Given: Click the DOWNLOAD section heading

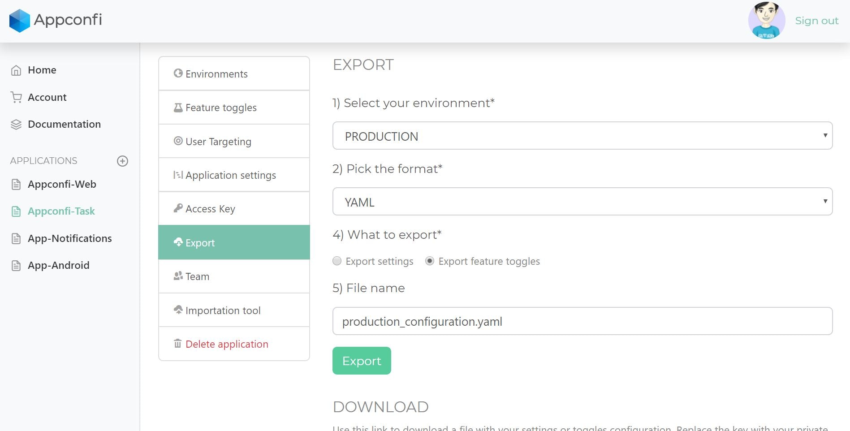Looking at the screenshot, I should point(381,407).
